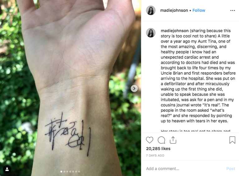The width and height of the screenshot is (239, 176).
Task: Open madiejohnson profile from header username
Action: 174,10
